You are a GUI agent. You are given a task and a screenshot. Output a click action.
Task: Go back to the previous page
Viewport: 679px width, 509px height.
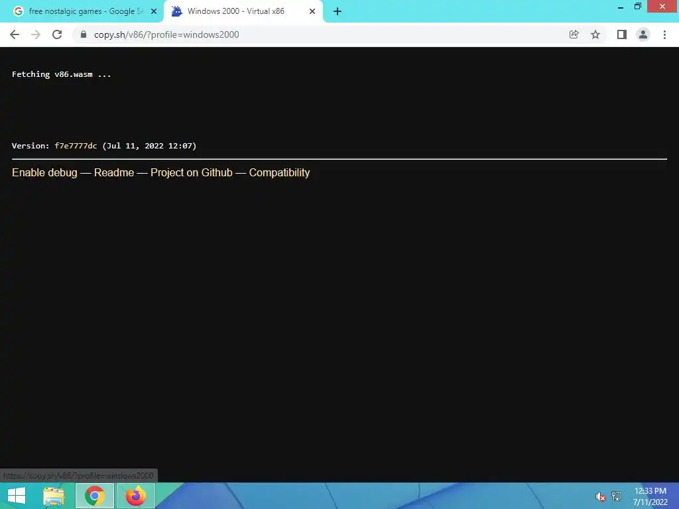click(x=15, y=34)
